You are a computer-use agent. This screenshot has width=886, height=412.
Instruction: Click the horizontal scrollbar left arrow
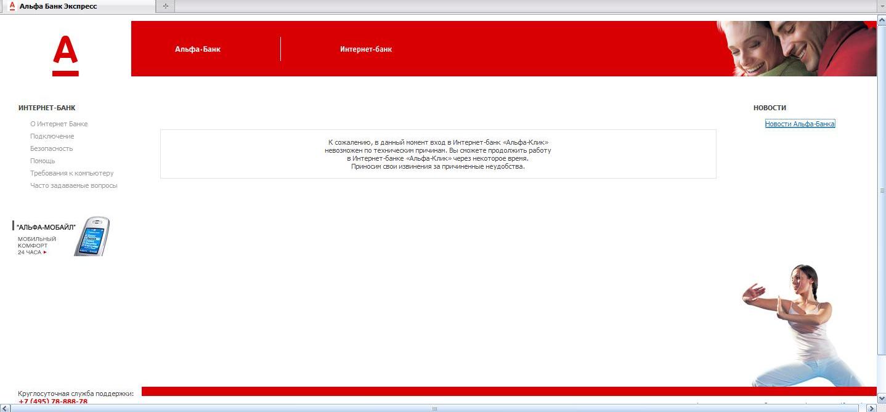click(x=5, y=408)
